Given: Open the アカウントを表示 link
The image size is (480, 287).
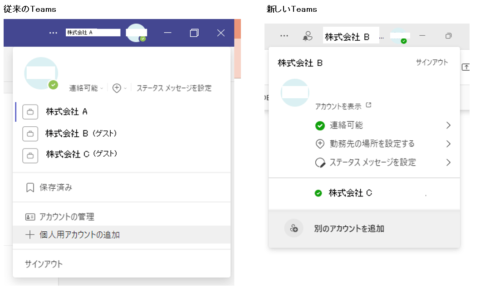Looking at the screenshot, I should point(338,106).
